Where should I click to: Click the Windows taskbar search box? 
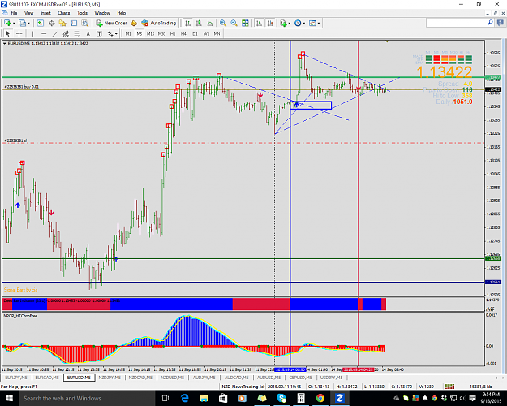coord(87,398)
